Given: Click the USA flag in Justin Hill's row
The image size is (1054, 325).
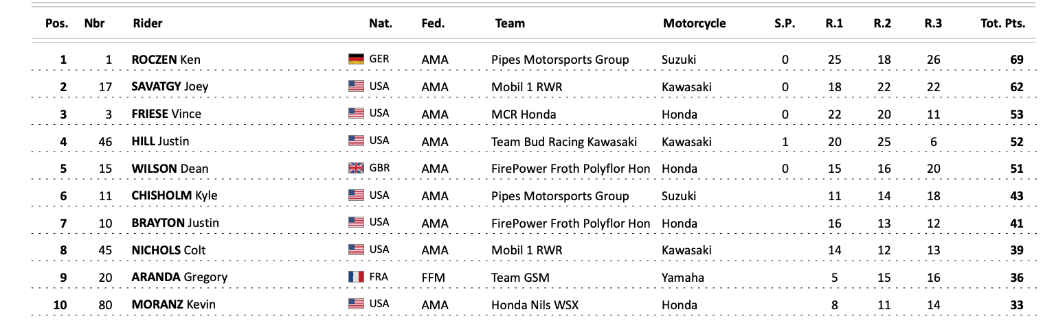Looking at the screenshot, I should click(x=355, y=141).
